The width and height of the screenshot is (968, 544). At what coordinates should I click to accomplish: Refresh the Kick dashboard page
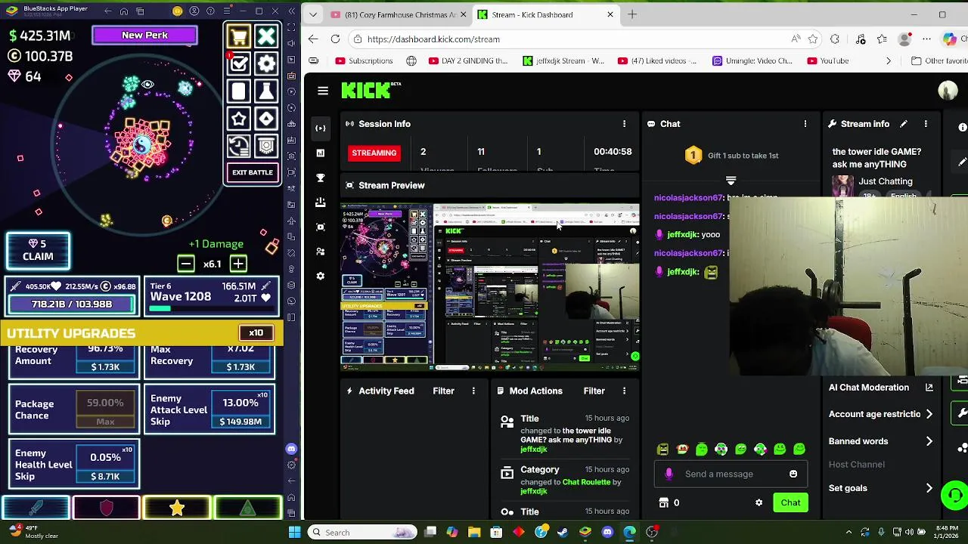pos(335,39)
